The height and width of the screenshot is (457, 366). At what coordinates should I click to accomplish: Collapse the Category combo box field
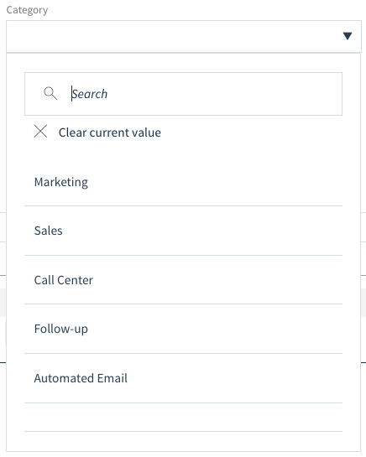(x=184, y=36)
